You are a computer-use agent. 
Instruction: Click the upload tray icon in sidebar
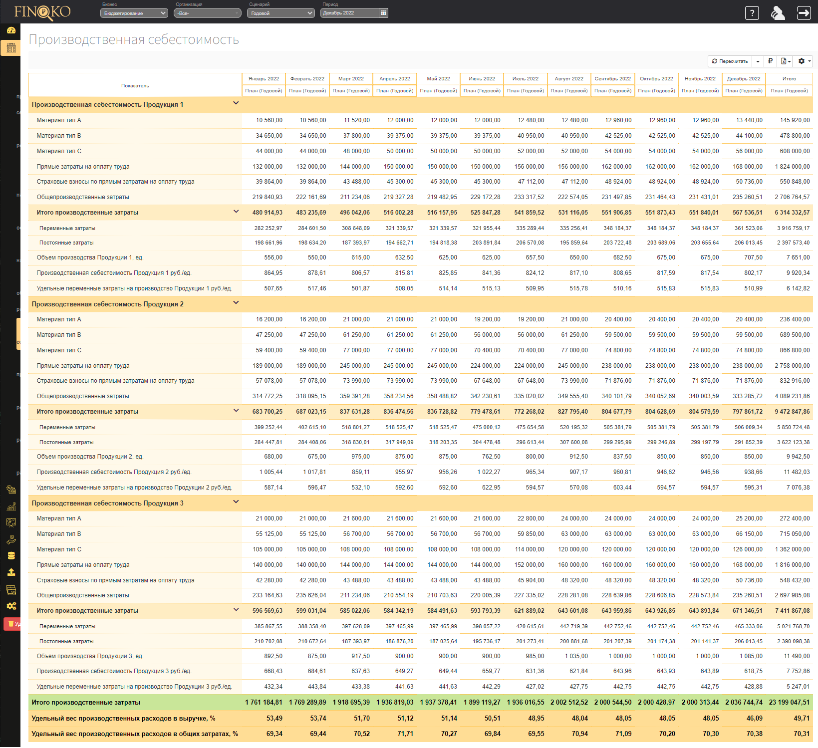(11, 572)
